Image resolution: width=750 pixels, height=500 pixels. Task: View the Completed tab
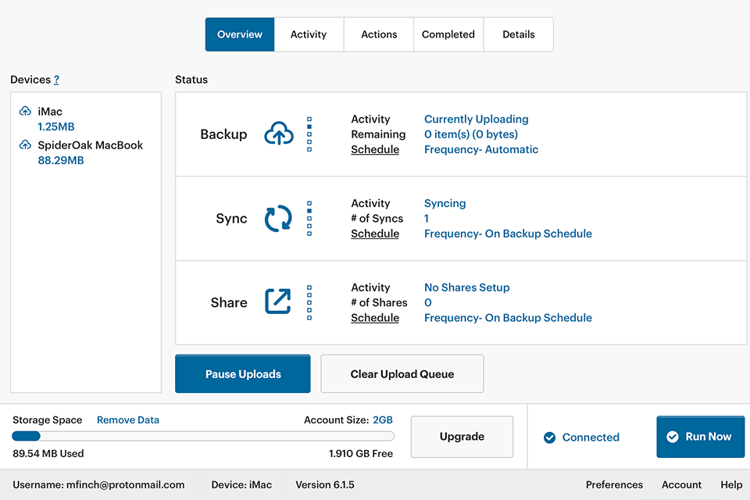coord(448,34)
